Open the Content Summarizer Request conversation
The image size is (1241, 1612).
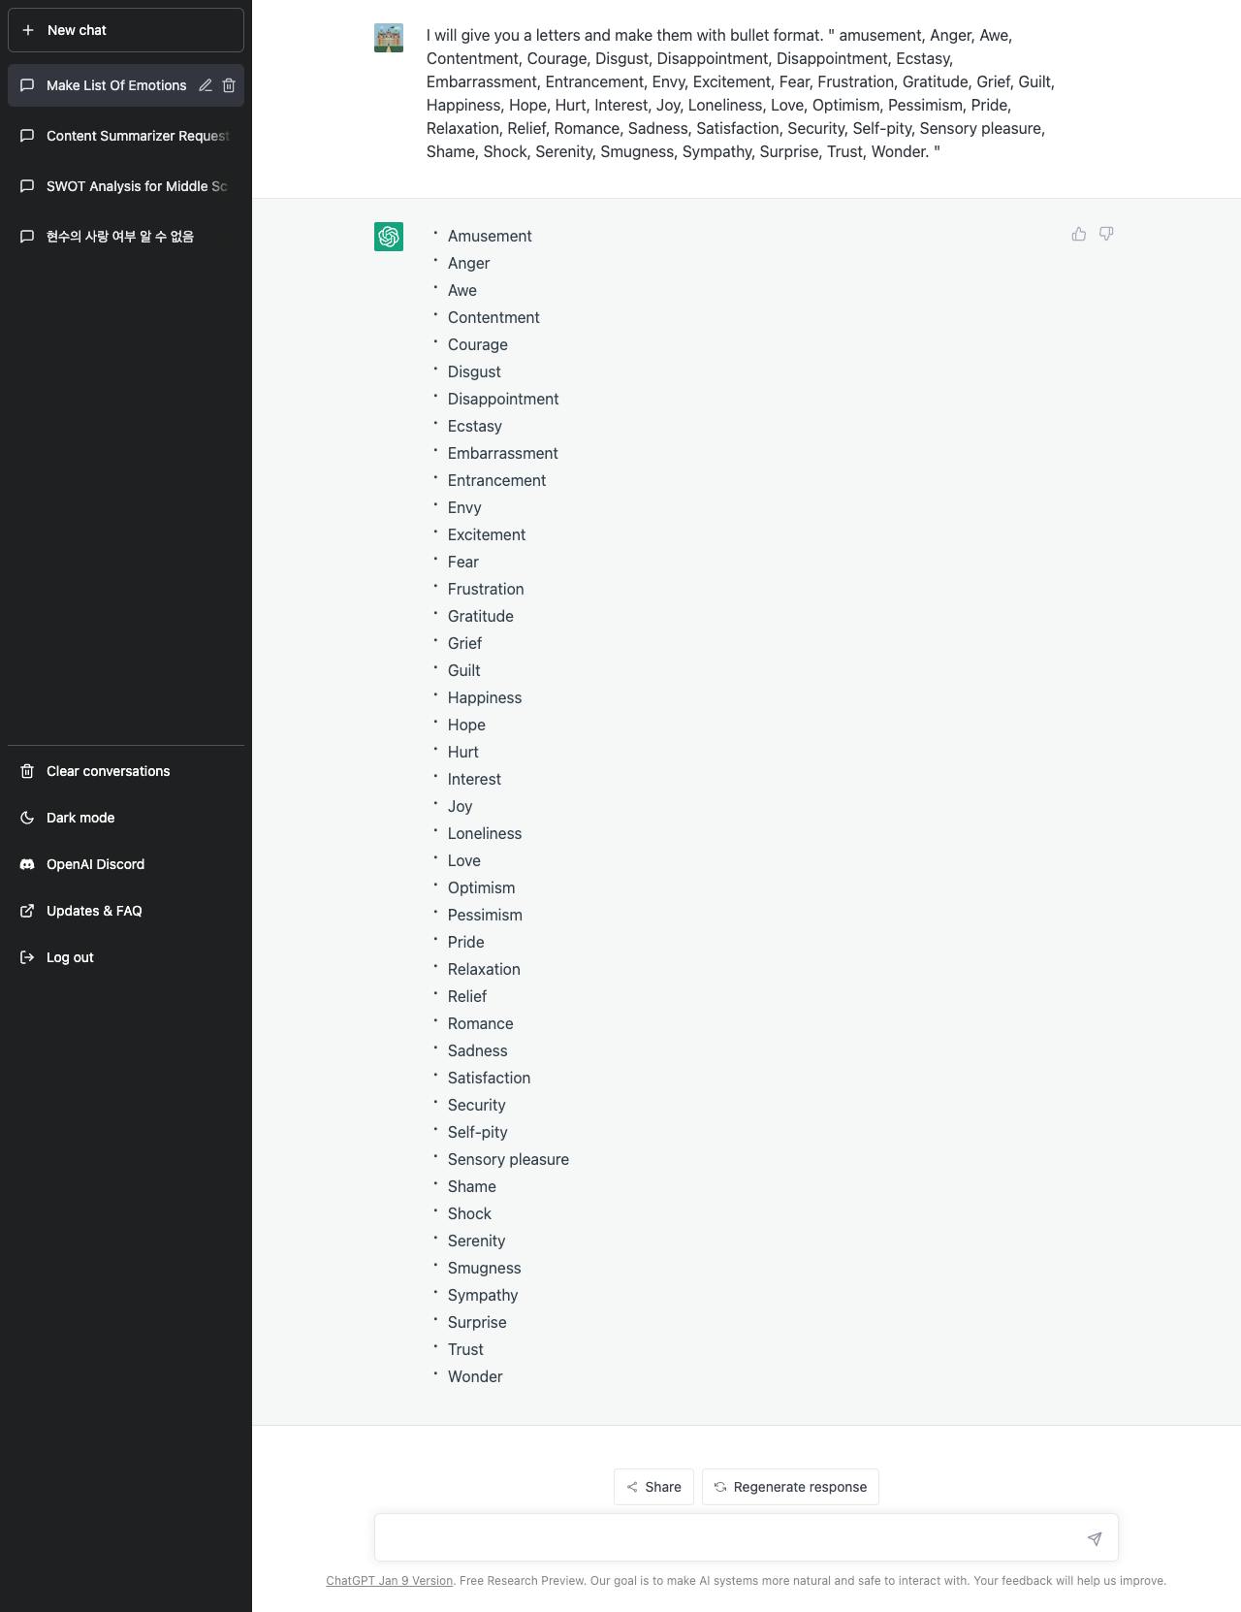126,136
